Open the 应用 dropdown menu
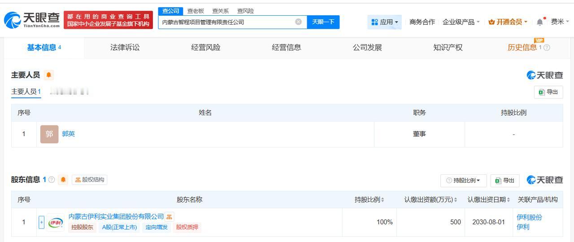This screenshot has width=574, height=242. tap(385, 22)
